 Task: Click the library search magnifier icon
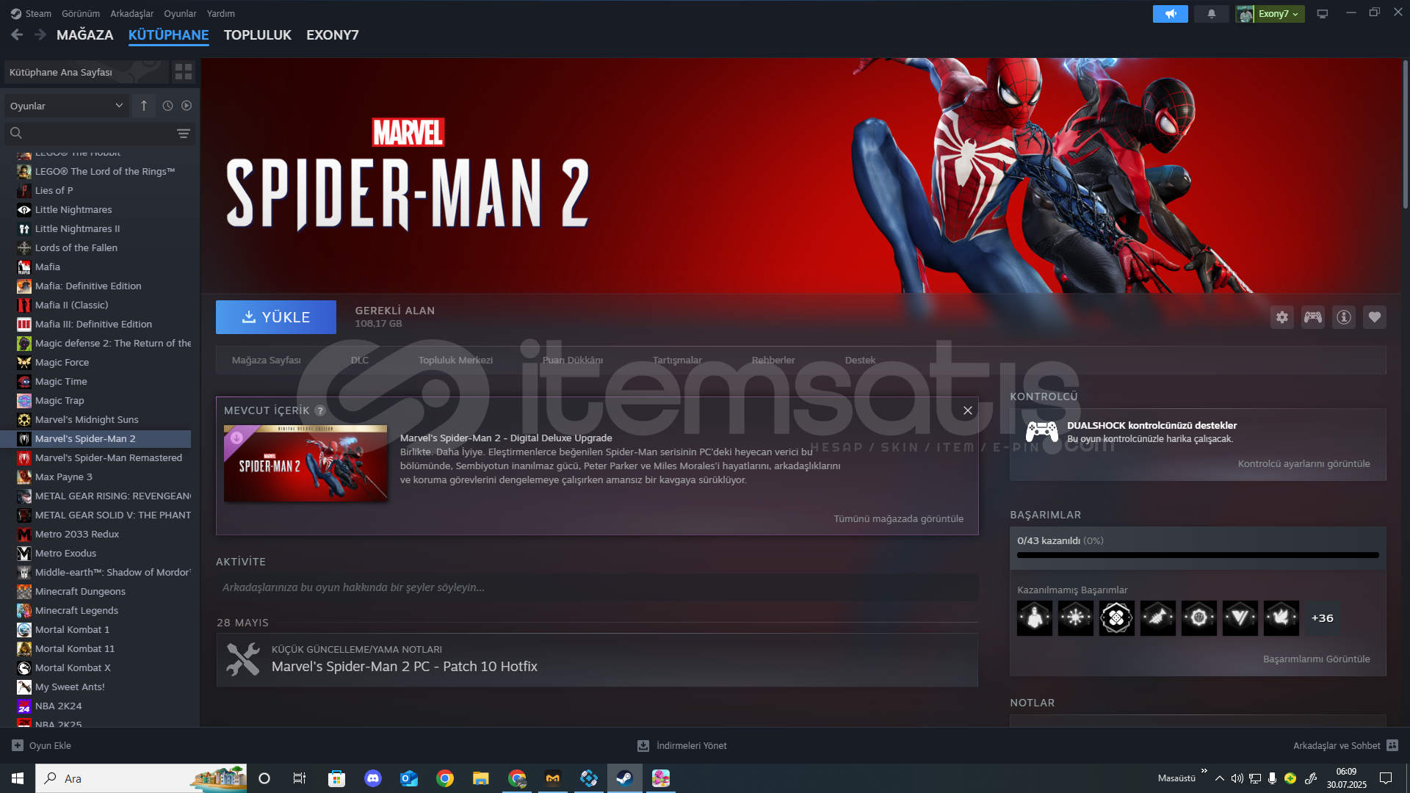pos(16,133)
